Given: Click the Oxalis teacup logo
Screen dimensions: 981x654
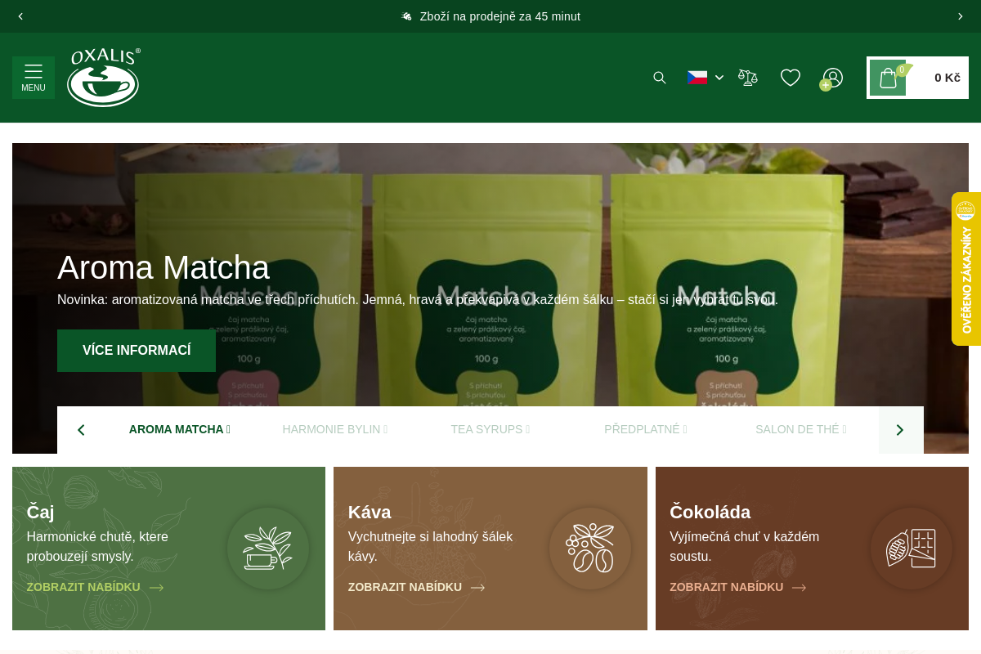Looking at the screenshot, I should [x=103, y=78].
